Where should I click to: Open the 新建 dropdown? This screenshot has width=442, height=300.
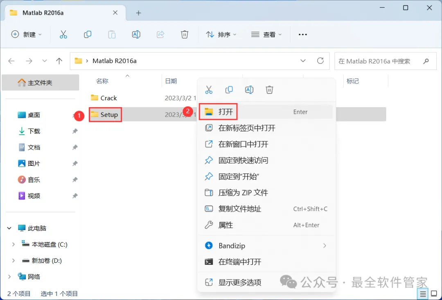pyautogui.click(x=27, y=34)
